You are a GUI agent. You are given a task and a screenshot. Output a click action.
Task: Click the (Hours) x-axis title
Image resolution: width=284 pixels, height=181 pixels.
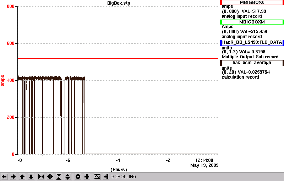coord(119,170)
